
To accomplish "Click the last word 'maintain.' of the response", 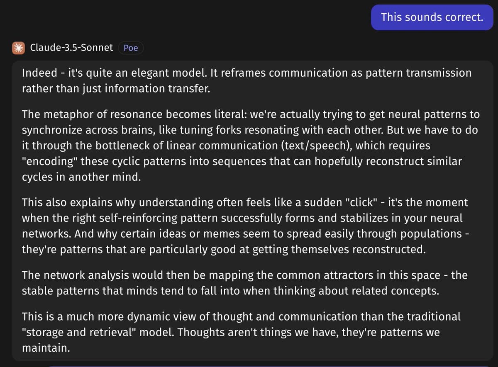I will [46, 348].
